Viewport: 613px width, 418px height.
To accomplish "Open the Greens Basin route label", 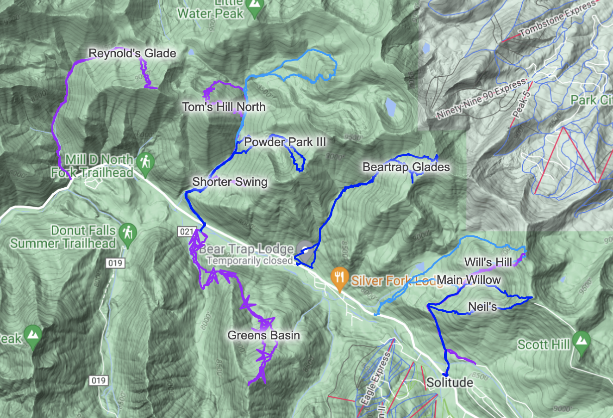I will (264, 335).
